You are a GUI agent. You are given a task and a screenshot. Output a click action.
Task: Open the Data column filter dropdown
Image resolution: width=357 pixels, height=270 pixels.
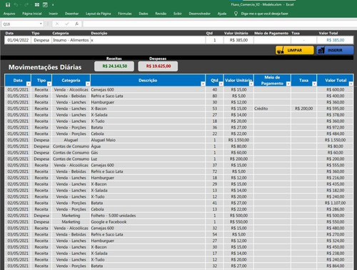(x=29, y=84)
